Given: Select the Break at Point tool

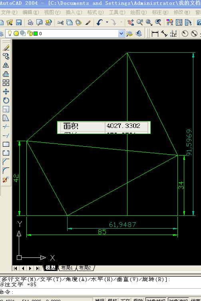Looking at the screenshot, I should (x=6, y=144).
